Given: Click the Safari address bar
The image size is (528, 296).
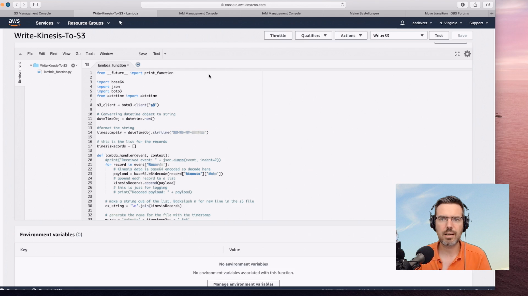Looking at the screenshot, I should coord(243,4).
